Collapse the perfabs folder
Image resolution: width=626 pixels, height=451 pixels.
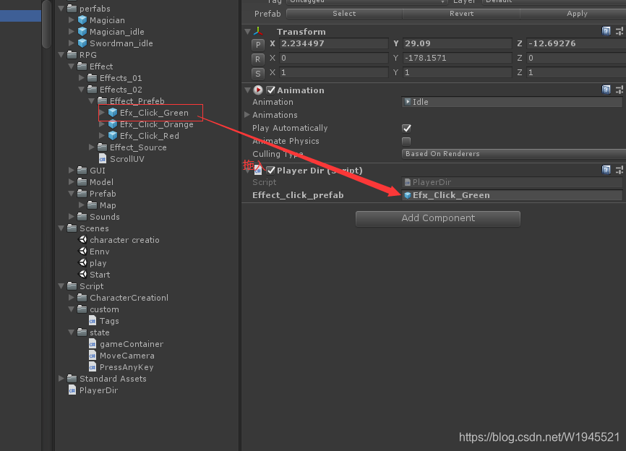(61, 9)
